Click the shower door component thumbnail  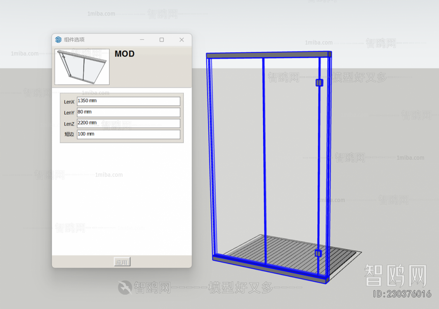pyautogui.click(x=82, y=67)
